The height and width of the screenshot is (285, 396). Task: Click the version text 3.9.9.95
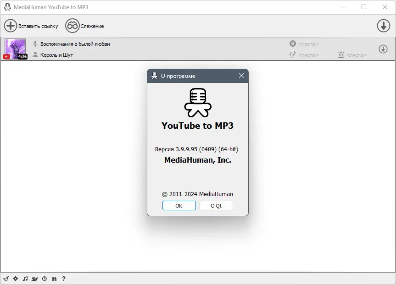[x=186, y=149]
